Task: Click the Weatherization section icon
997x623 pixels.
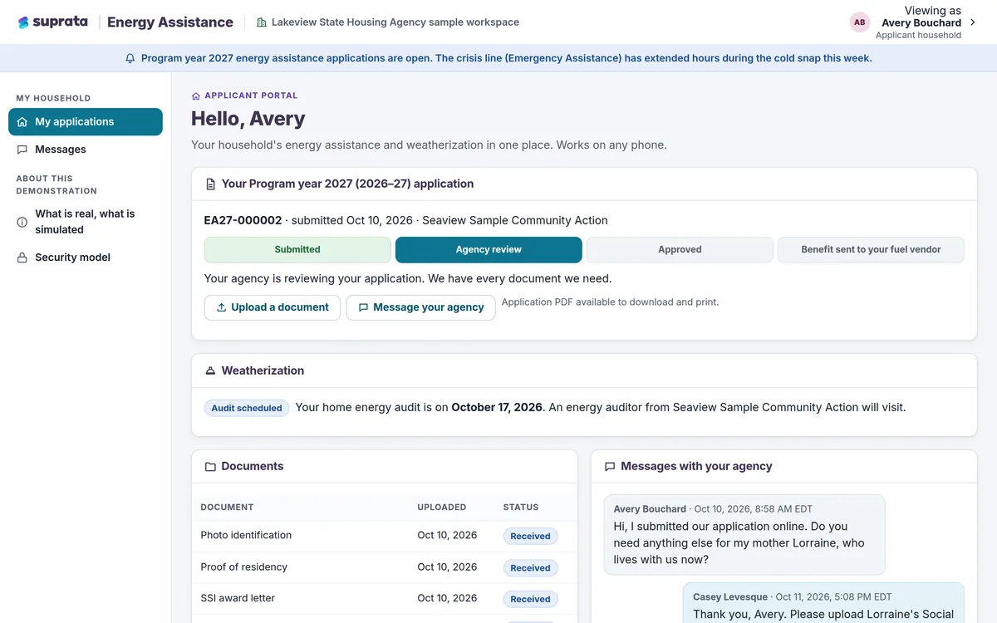Action: coord(210,370)
